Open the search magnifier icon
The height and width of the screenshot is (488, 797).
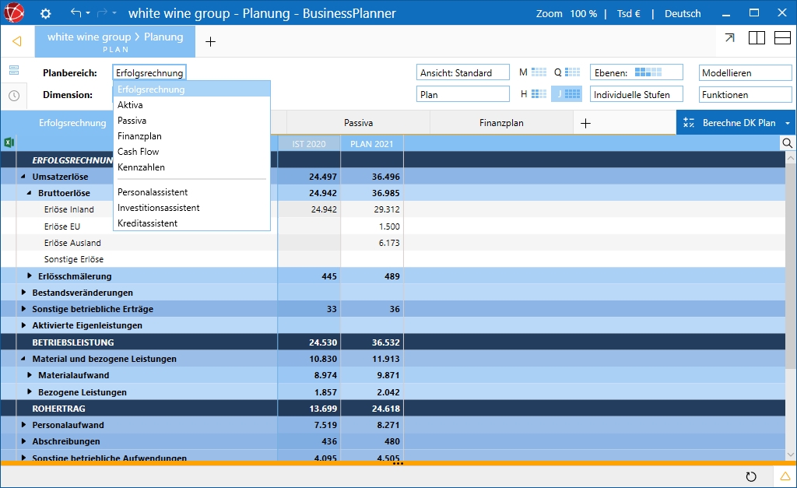click(788, 143)
